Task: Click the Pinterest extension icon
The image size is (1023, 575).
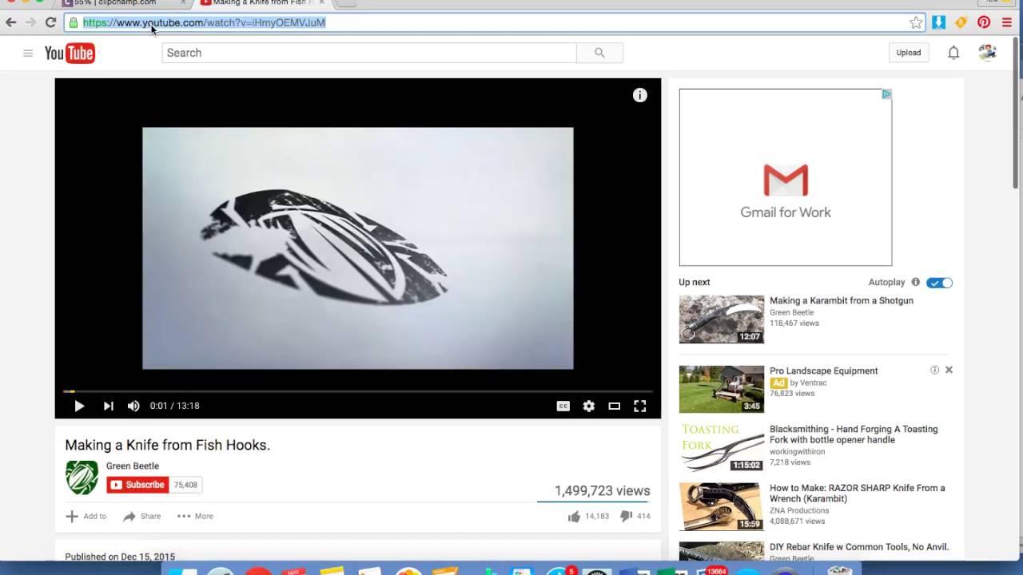Action: [x=984, y=22]
